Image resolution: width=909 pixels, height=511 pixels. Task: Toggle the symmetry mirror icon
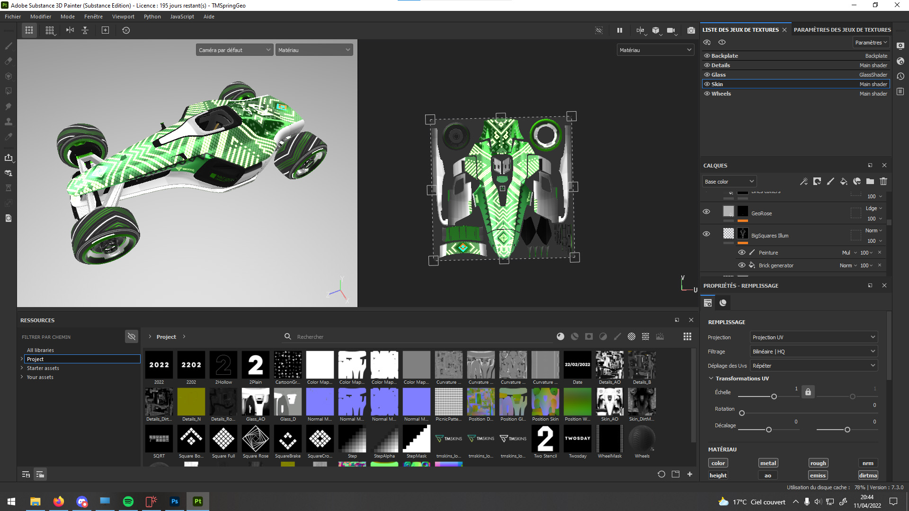[x=70, y=30]
